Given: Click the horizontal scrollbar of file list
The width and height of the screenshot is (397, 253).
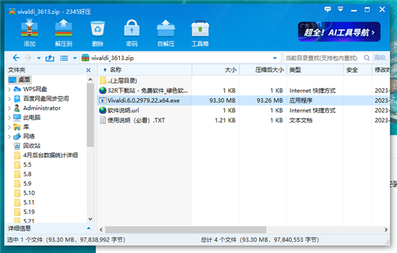Looking at the screenshot, I should (186, 229).
